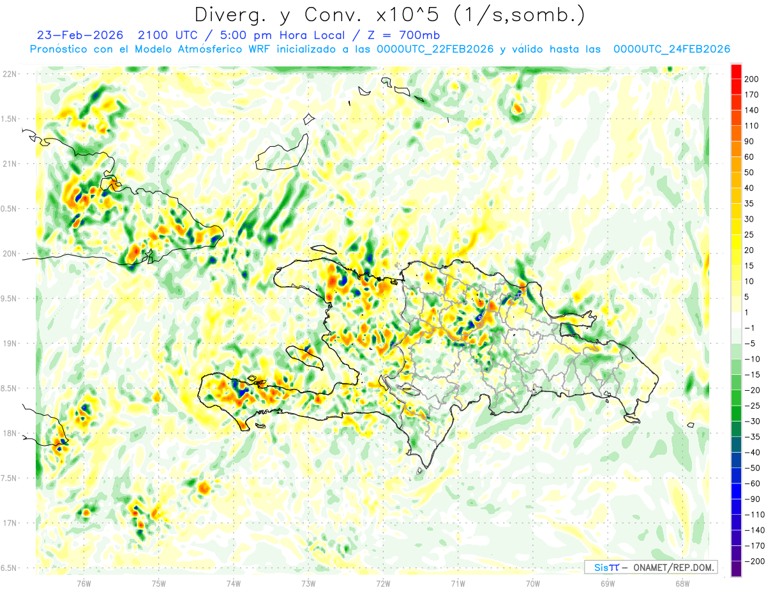766x592 pixels.
Task: Click the '-110' colorbar label
Action: [x=754, y=515]
